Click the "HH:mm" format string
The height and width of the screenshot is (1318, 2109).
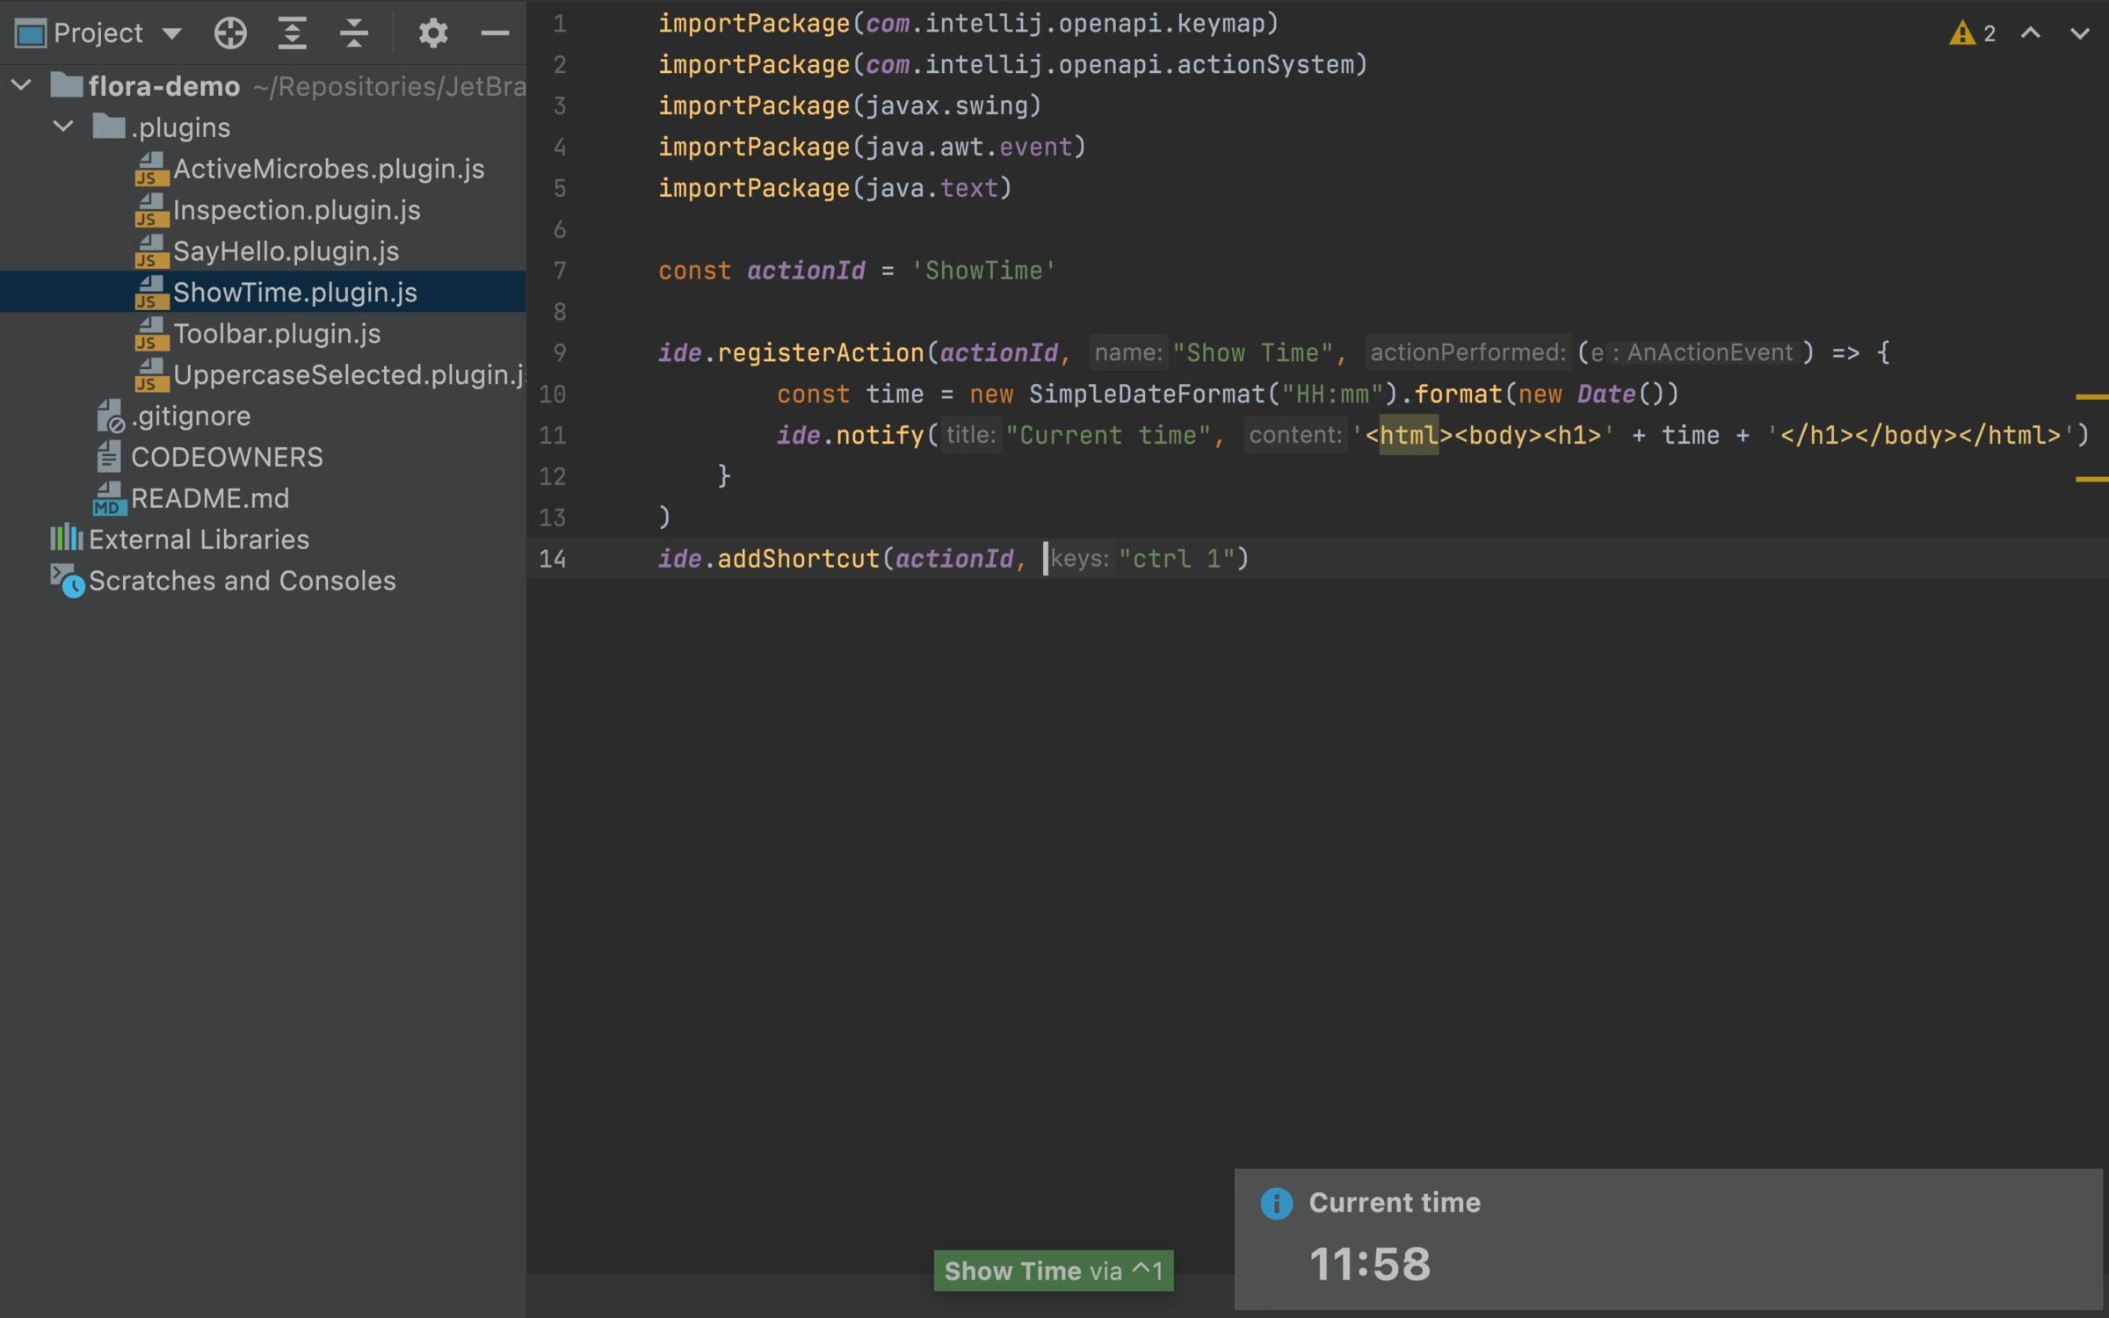[x=1332, y=395]
